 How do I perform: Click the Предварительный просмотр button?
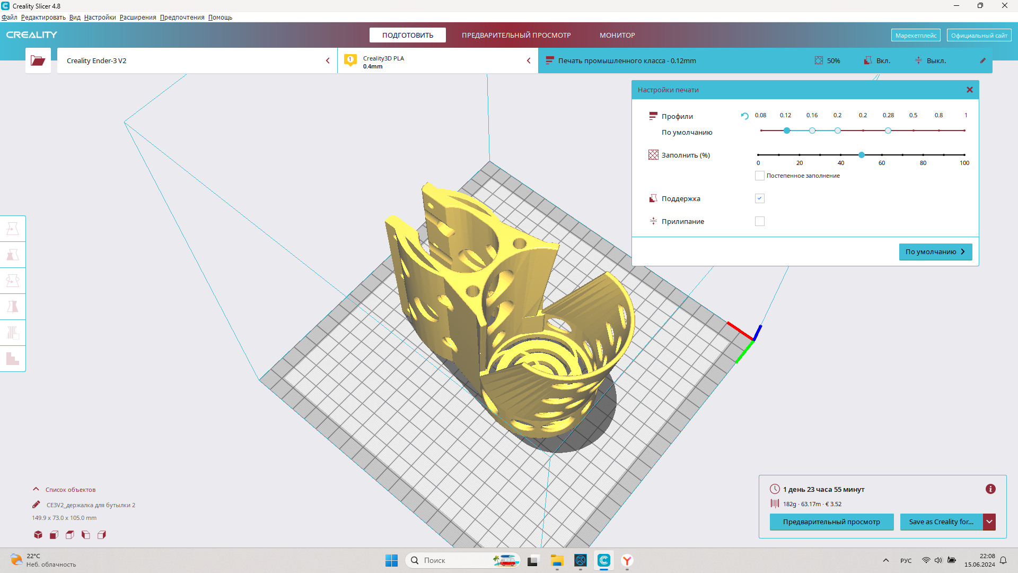[831, 522]
